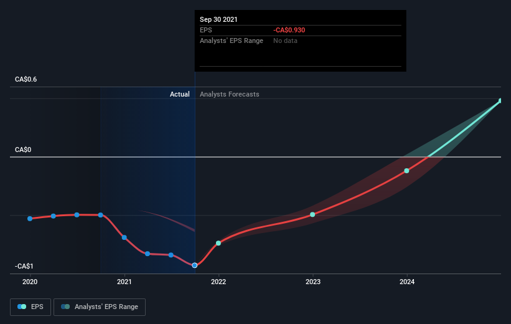Click the final teal forecast endpoint dot
Screen dimensions: 511x324
coord(500,101)
